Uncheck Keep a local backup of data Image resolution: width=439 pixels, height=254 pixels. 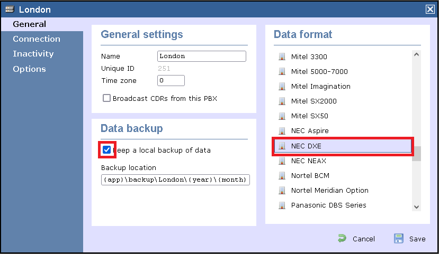tap(107, 150)
